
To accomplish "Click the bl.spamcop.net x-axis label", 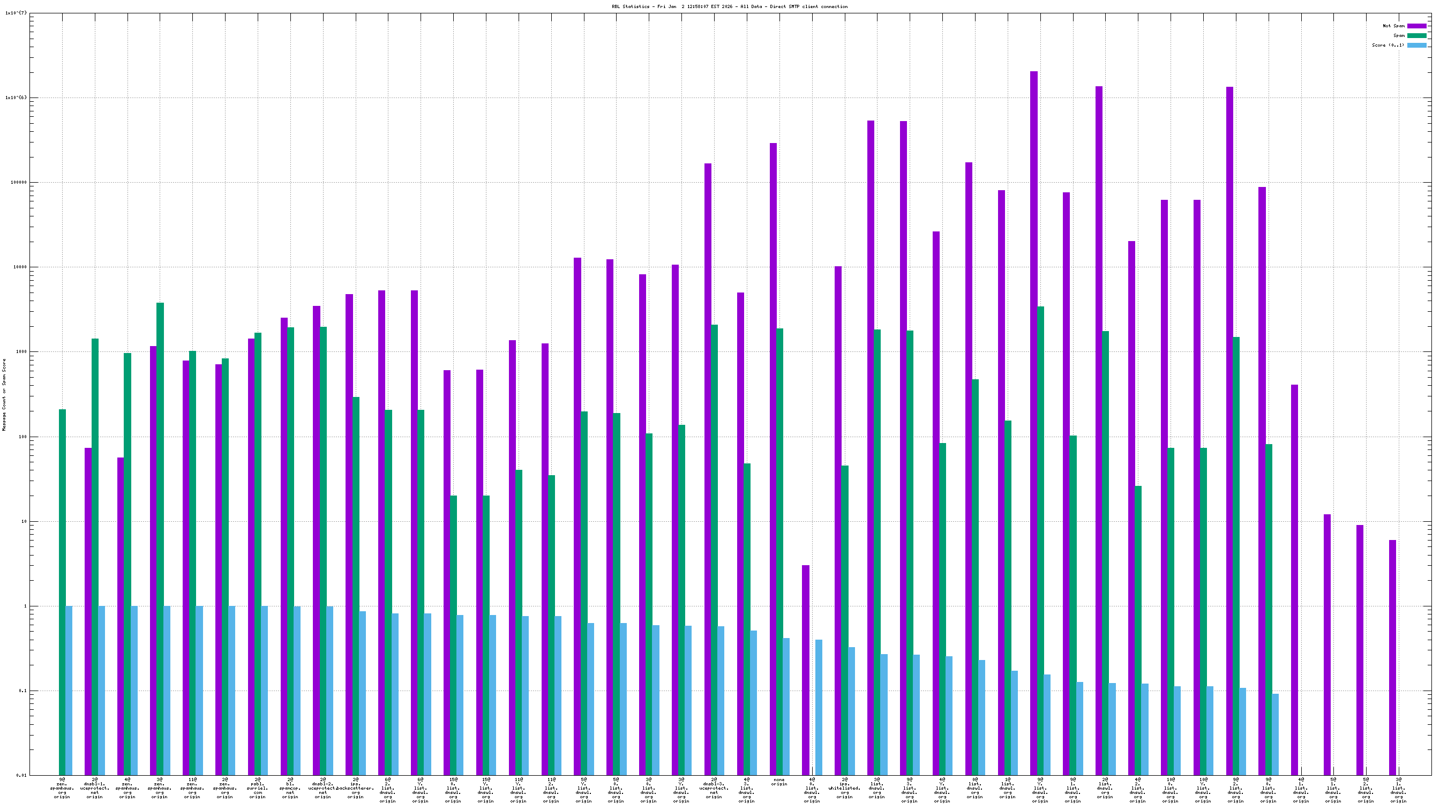I will pyautogui.click(x=290, y=787).
